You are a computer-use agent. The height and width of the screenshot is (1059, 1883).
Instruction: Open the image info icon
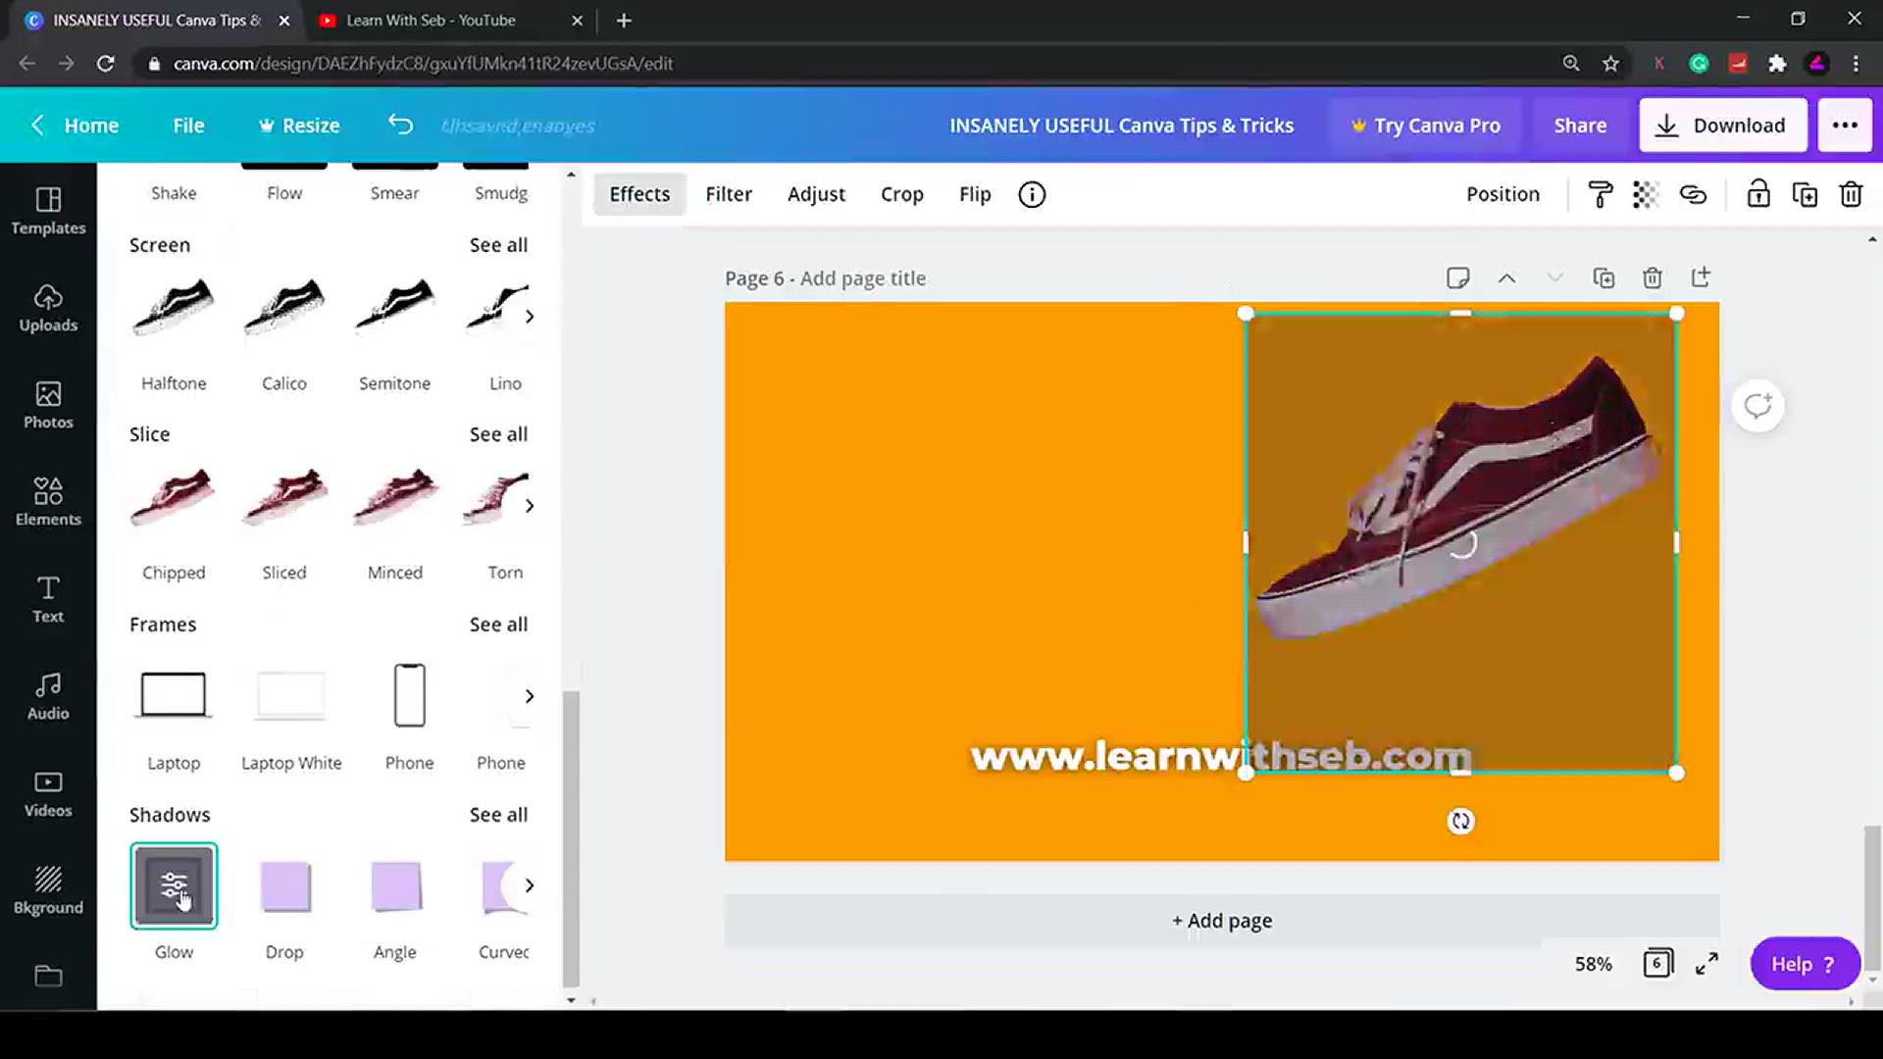pos(1032,194)
